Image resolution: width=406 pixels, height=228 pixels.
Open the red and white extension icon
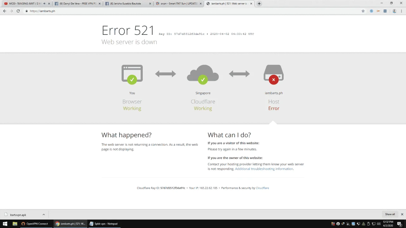[x=378, y=11]
